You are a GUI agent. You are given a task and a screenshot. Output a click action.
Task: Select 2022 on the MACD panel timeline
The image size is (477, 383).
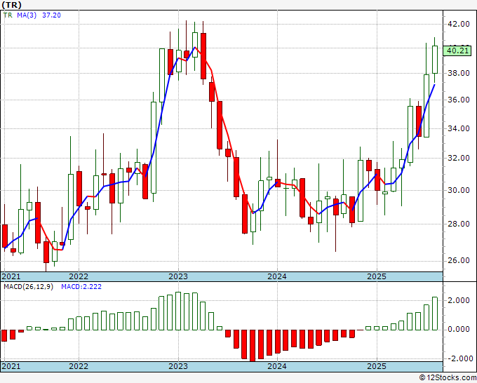coord(79,365)
